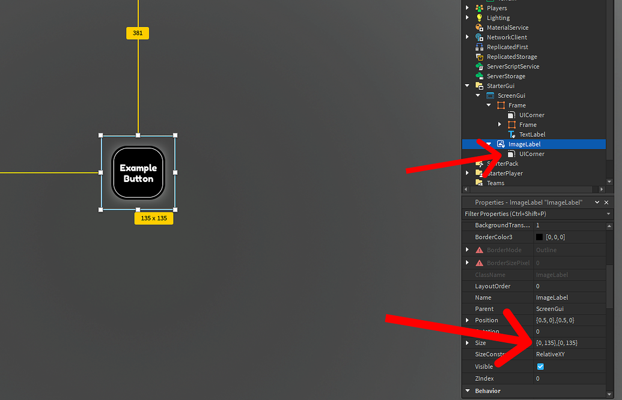This screenshot has height=400, width=622.
Task: Select the MaterialService icon
Action: pos(478,27)
